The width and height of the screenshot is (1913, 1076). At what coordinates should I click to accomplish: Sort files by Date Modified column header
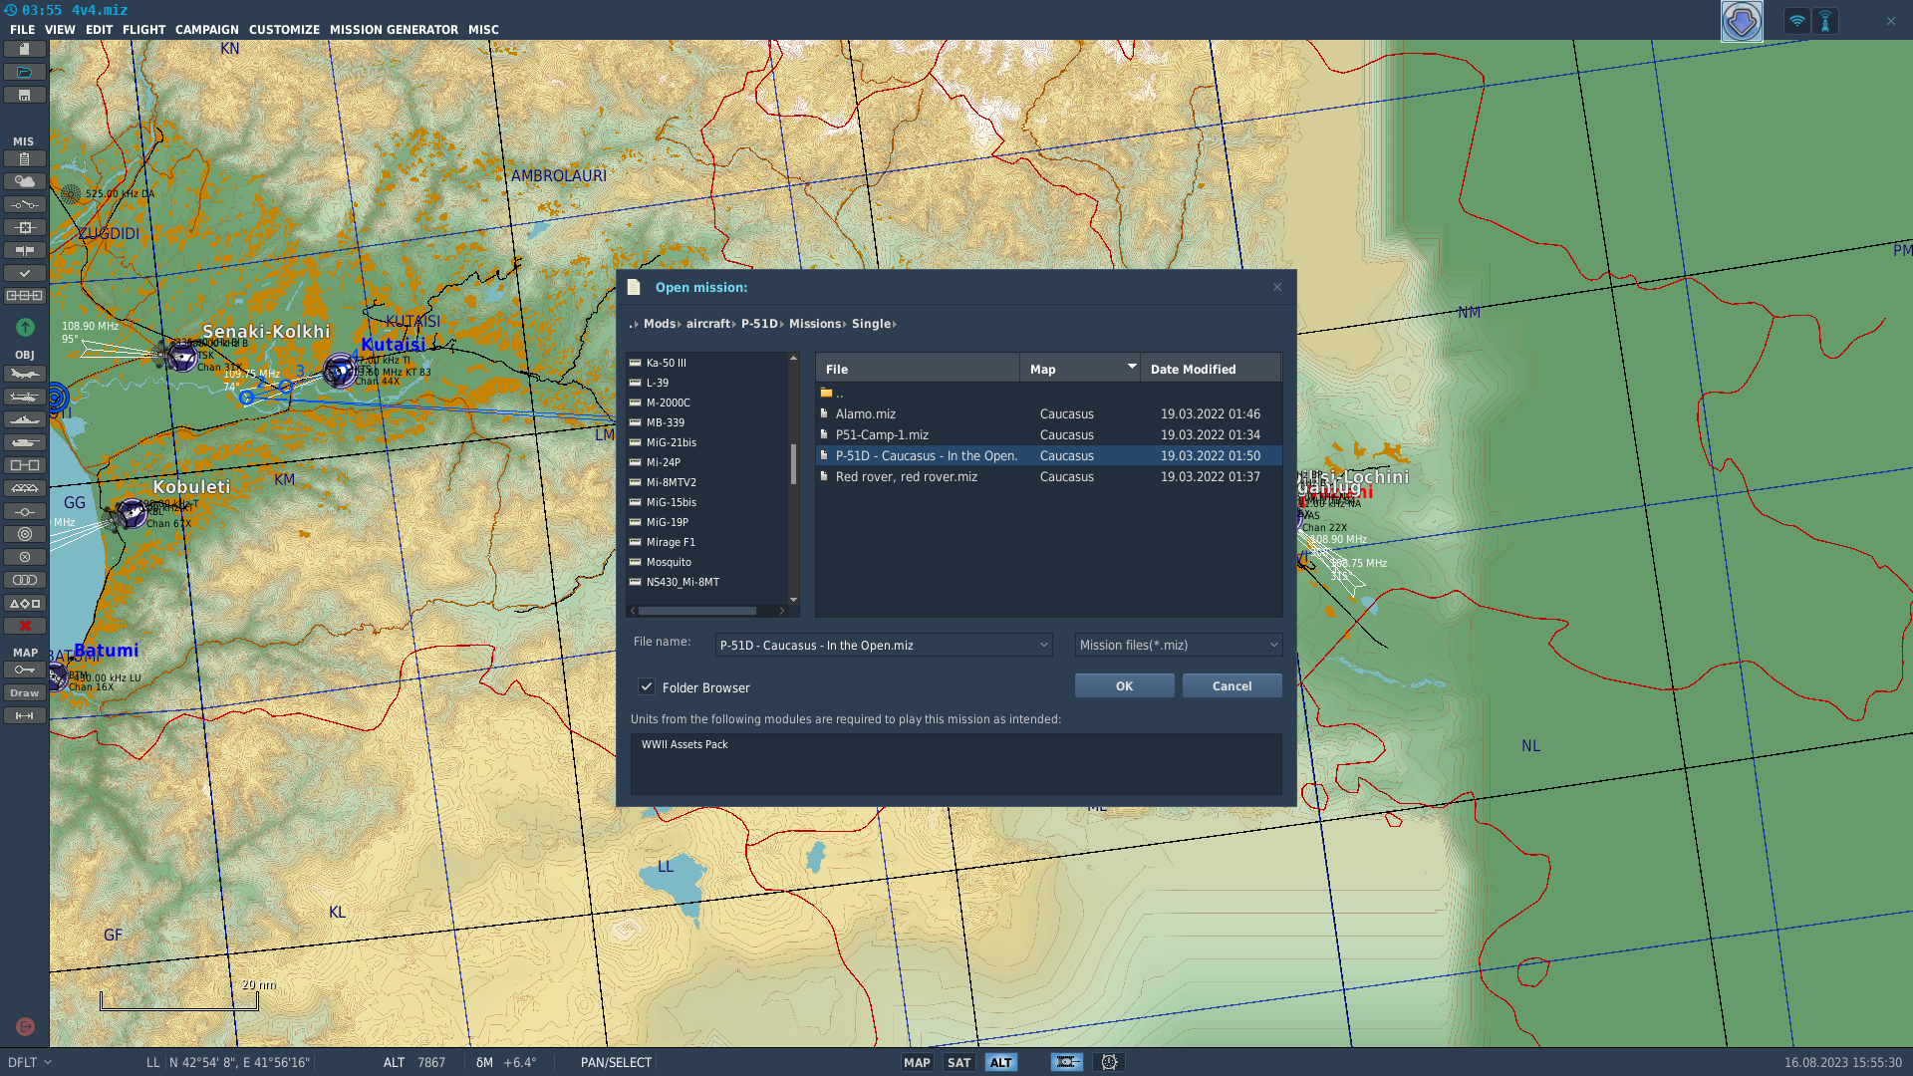point(1210,369)
